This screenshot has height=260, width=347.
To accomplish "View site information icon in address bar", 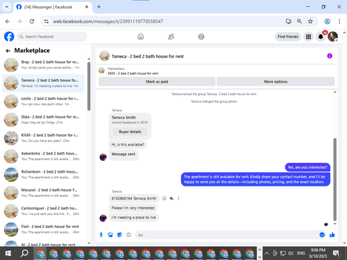I will click(x=46, y=21).
